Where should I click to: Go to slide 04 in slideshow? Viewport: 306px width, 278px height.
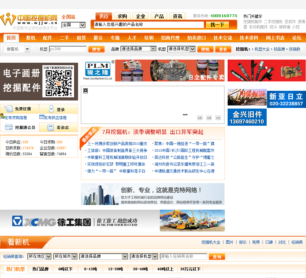218,118
